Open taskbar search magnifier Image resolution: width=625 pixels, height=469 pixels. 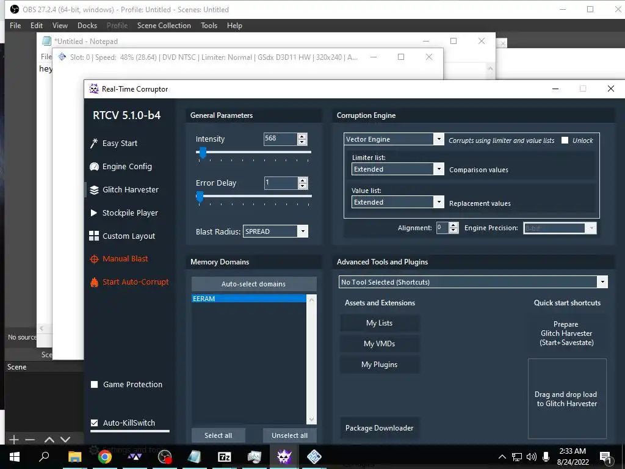44,457
